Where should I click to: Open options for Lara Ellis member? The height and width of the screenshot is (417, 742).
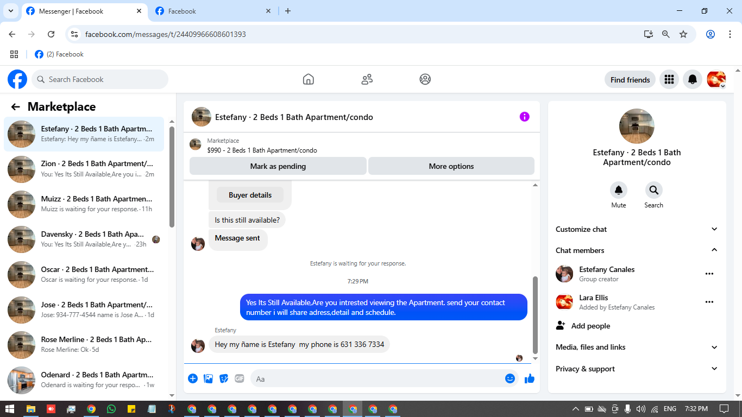click(709, 302)
